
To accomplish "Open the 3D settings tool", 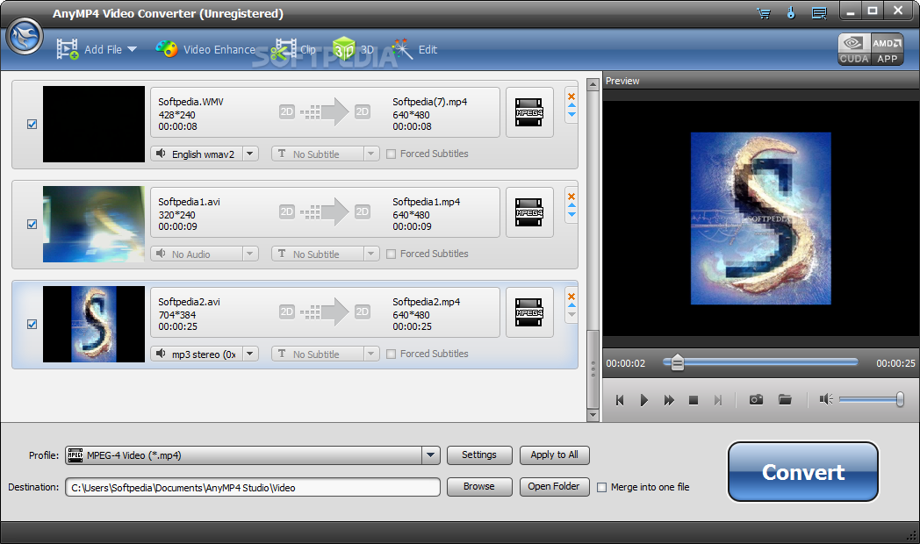I will click(353, 49).
